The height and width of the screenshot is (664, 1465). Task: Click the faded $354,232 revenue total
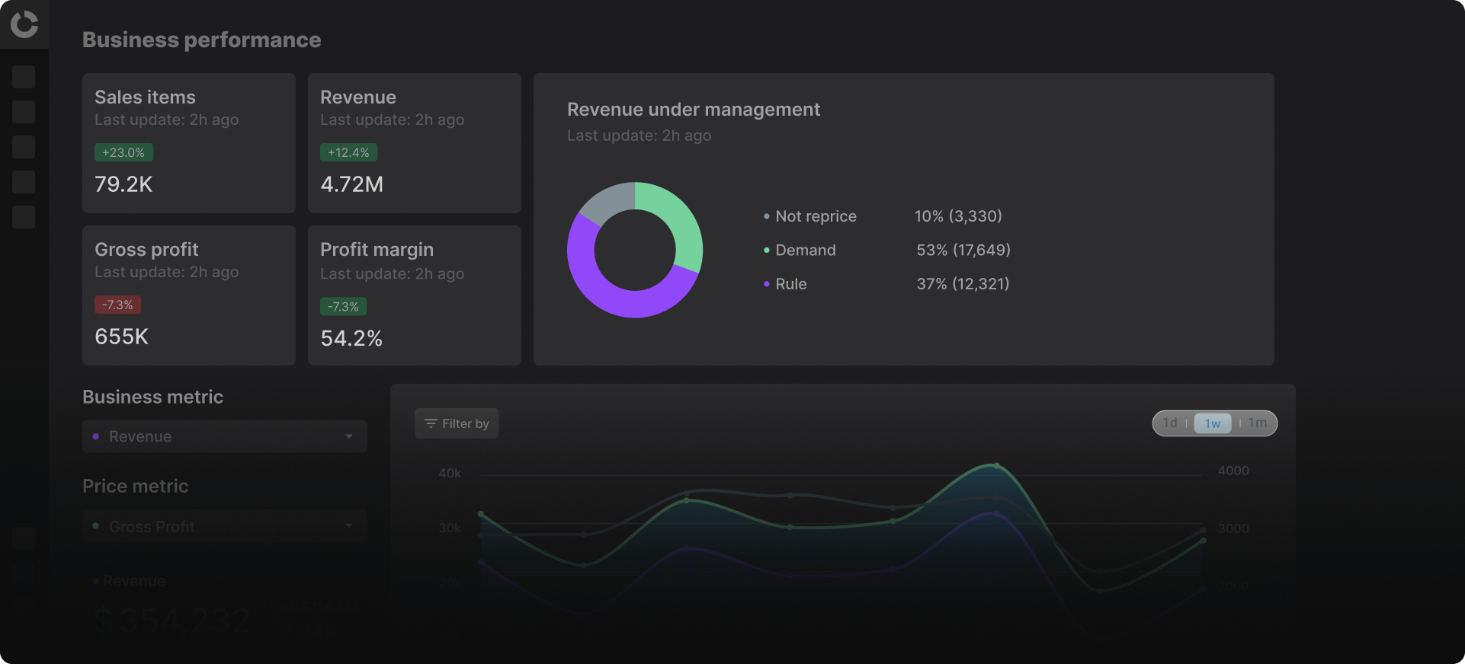click(x=173, y=621)
